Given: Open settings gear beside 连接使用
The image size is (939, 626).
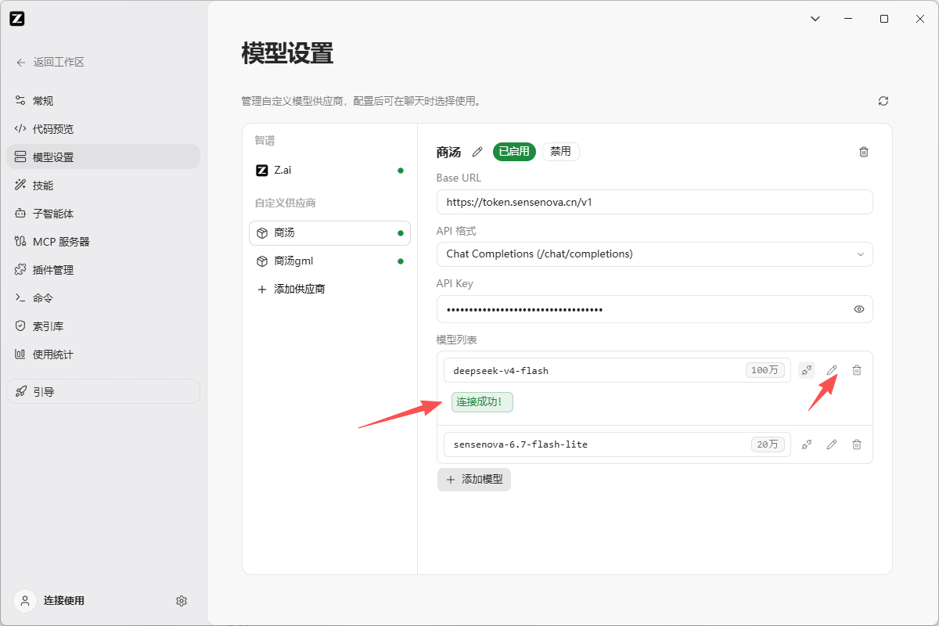Looking at the screenshot, I should pos(182,601).
